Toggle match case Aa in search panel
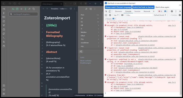Viewport: 183px width, 98px height. tap(13, 9)
